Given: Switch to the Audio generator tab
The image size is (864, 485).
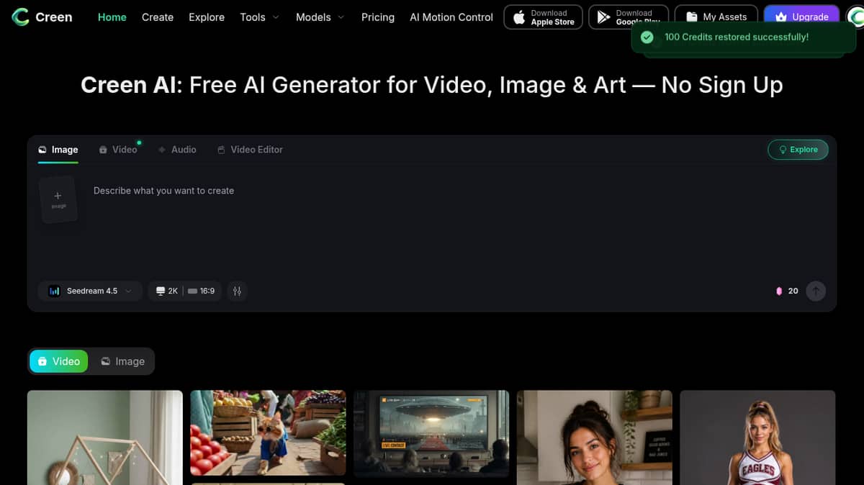Looking at the screenshot, I should (177, 150).
